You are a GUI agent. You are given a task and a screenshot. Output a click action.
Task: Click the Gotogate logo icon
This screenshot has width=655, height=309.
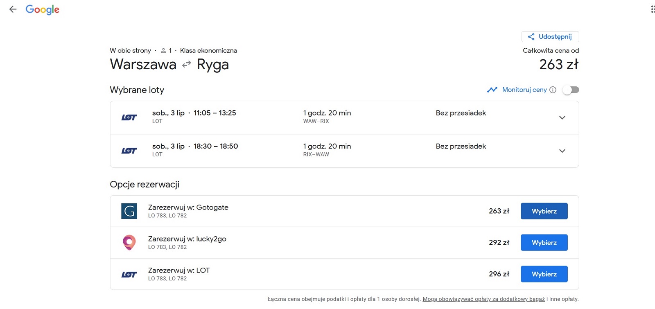pos(129,211)
